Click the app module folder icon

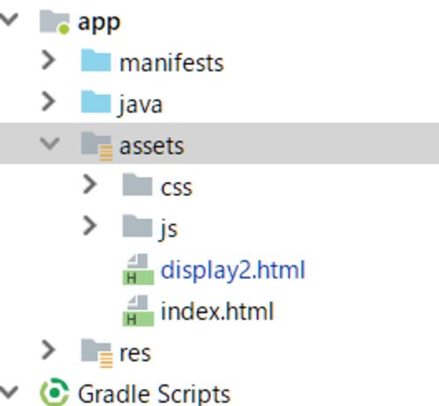[54, 22]
